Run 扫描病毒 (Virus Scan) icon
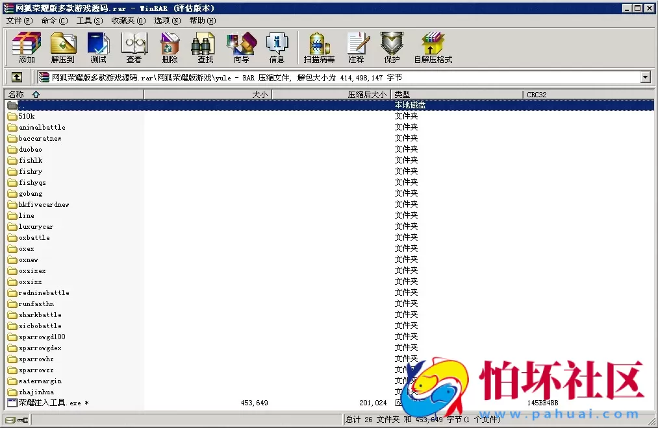This screenshot has width=658, height=428. (319, 47)
